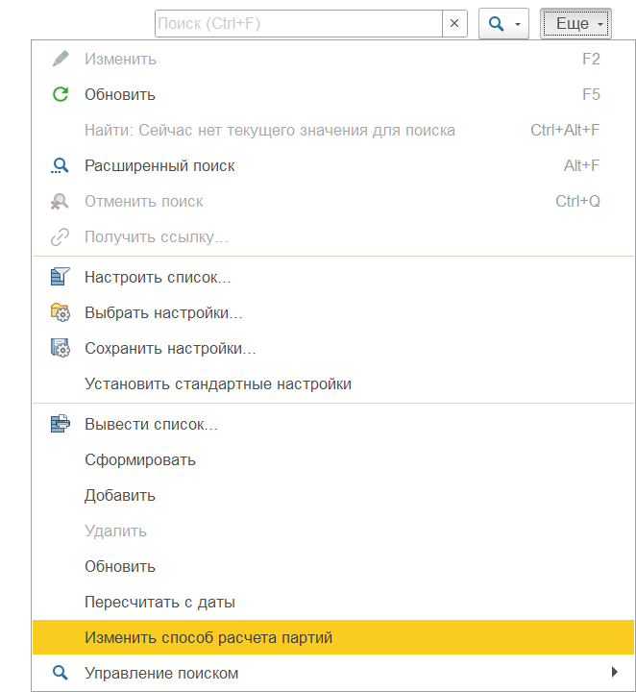Click the Управление поиском magnifier icon
636x692 pixels.
[x=61, y=673]
